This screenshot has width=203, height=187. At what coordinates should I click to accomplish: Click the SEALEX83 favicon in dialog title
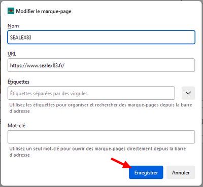(x=11, y=11)
